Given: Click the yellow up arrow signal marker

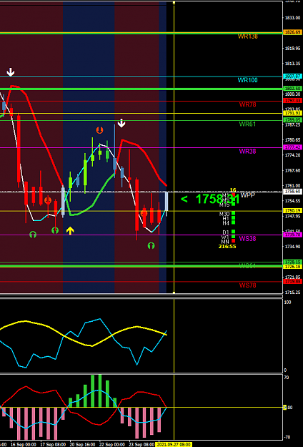Looking at the screenshot, I should (70, 230).
